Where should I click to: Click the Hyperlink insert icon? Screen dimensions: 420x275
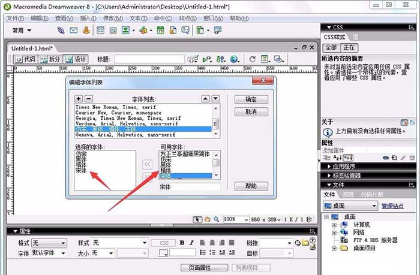pyautogui.click(x=61, y=30)
